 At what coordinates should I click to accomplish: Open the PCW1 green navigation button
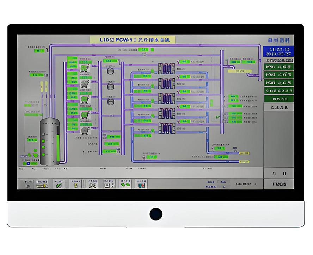[278, 67]
